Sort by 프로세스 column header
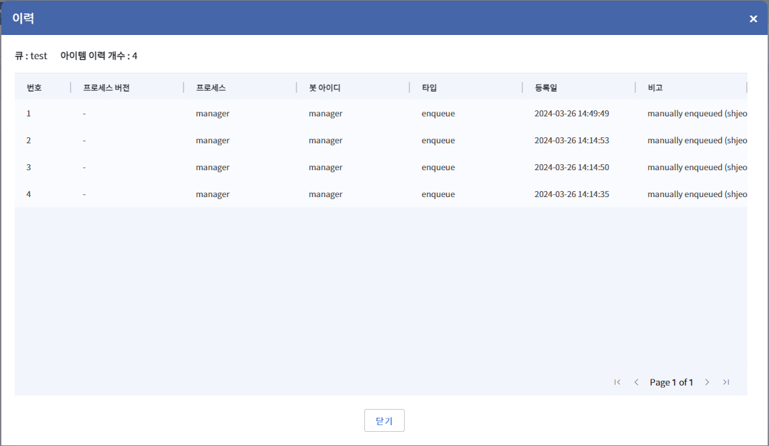This screenshot has height=446, width=769. coord(211,88)
